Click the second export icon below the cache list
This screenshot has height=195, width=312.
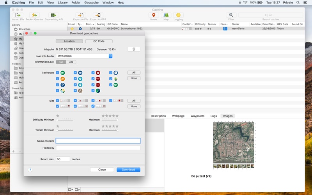pos(77,190)
